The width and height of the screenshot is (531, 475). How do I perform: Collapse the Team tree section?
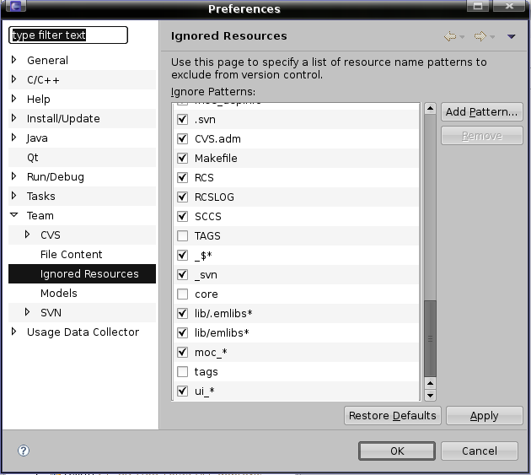tap(14, 215)
